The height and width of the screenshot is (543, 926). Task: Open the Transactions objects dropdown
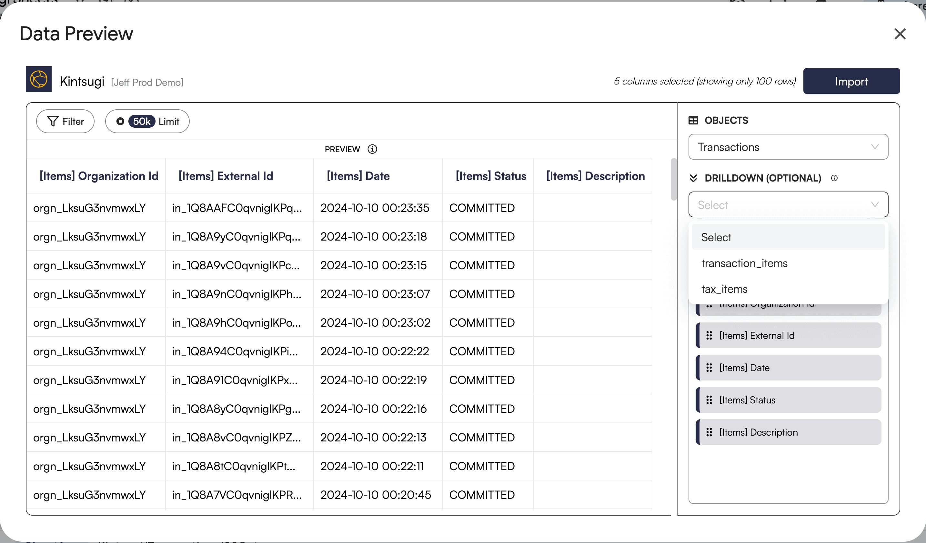788,147
